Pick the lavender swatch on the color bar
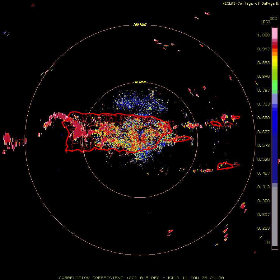Screen dimensions: 280x280 (x=275, y=99)
